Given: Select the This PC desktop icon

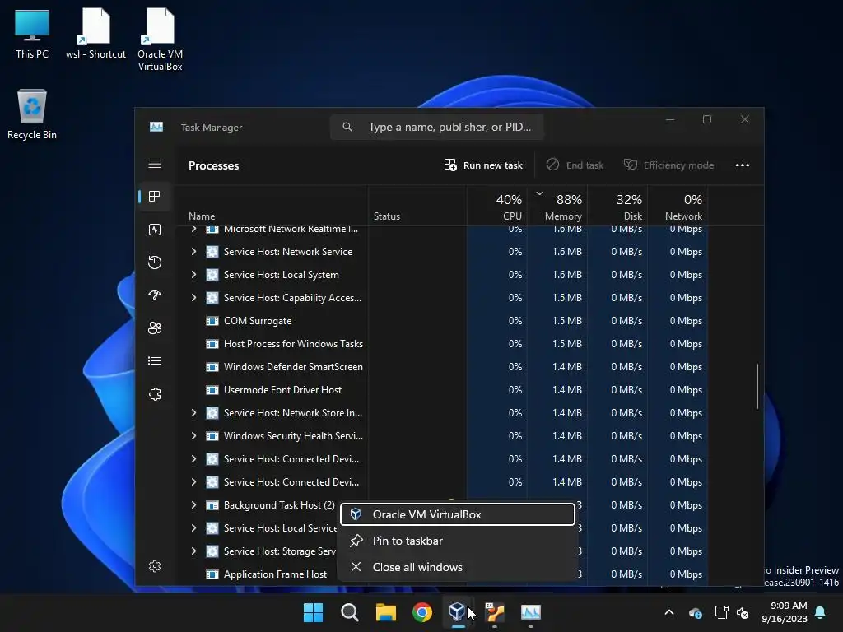Looking at the screenshot, I should click(x=32, y=33).
